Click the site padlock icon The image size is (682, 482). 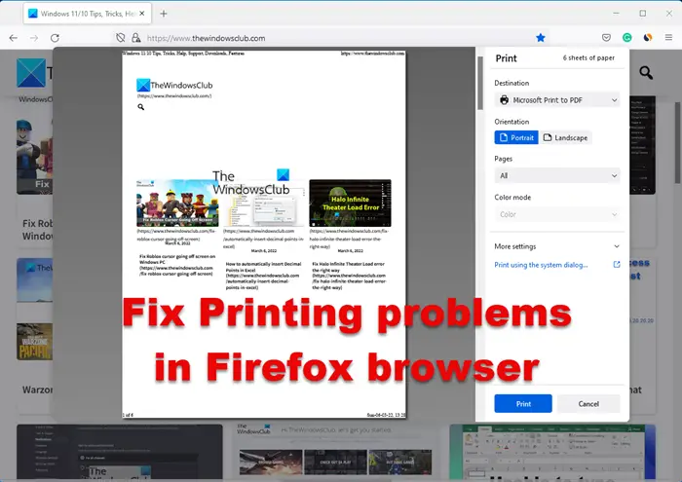(136, 38)
